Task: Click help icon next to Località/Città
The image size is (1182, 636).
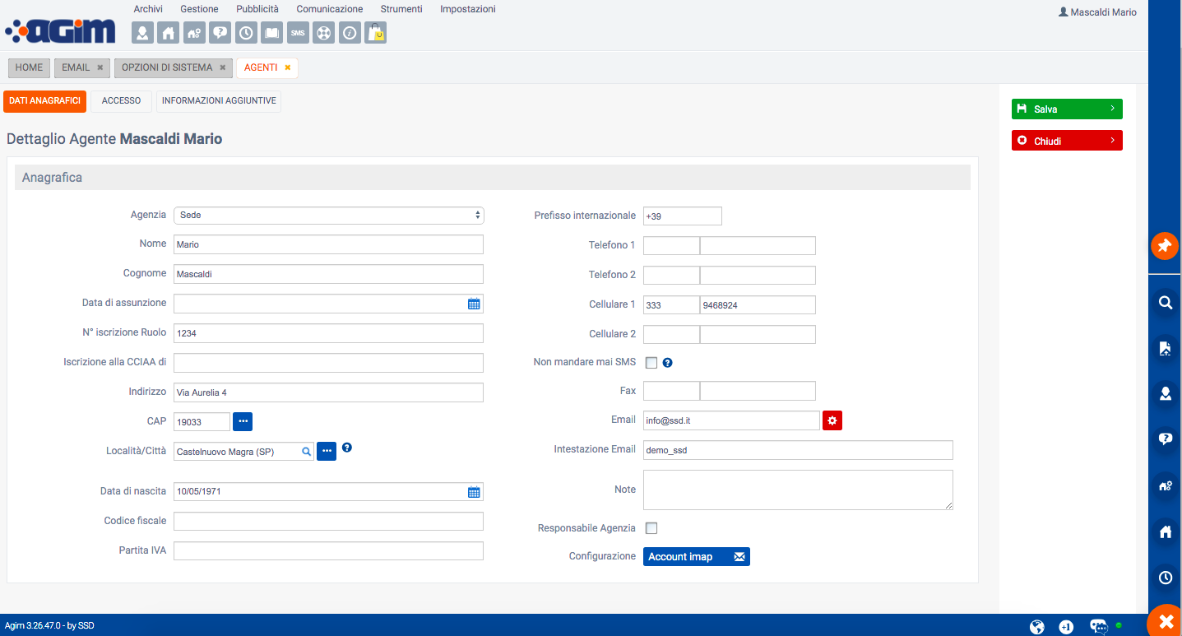Action: (x=347, y=448)
